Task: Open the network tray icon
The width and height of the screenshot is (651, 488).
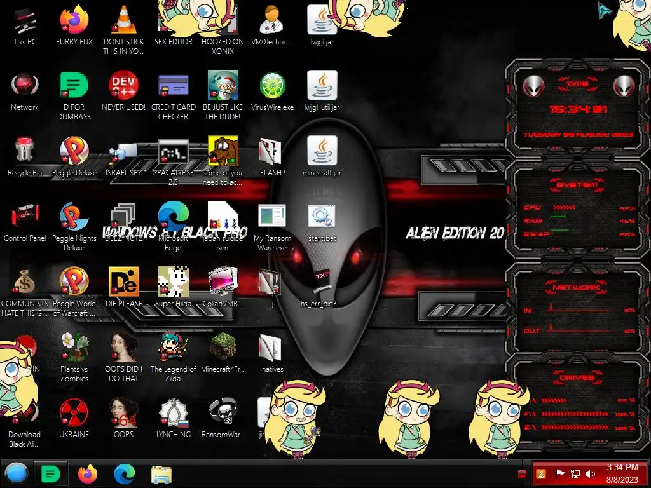Action: click(575, 473)
